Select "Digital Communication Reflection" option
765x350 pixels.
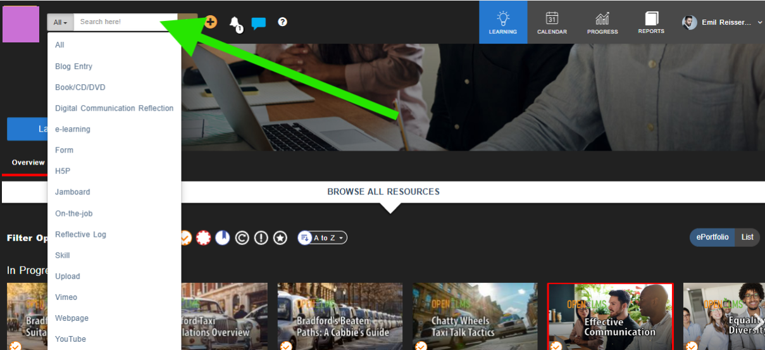pos(114,108)
